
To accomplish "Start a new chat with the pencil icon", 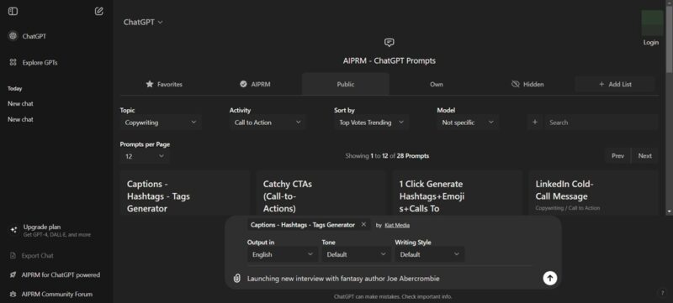I will click(99, 12).
